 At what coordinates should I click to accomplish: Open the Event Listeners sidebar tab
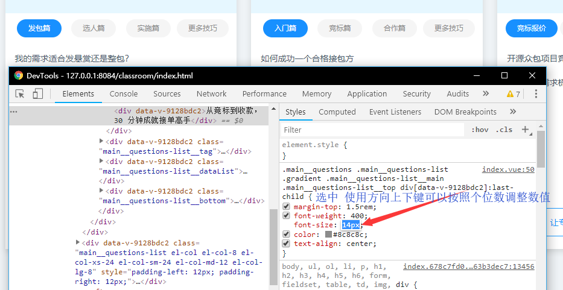coord(395,112)
